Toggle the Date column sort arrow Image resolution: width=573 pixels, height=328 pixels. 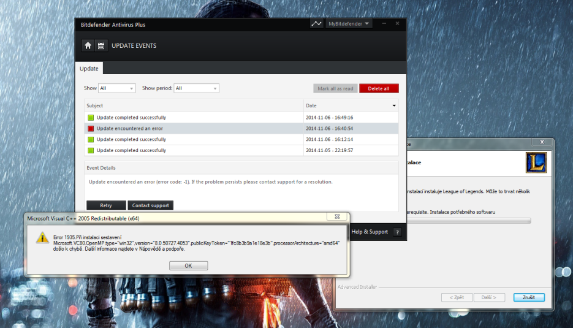[x=394, y=105]
